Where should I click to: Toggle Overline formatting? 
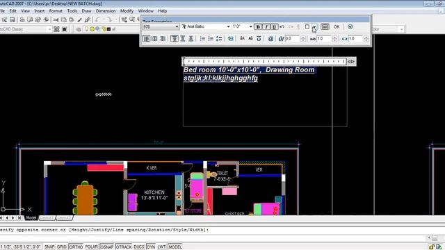coord(259,39)
